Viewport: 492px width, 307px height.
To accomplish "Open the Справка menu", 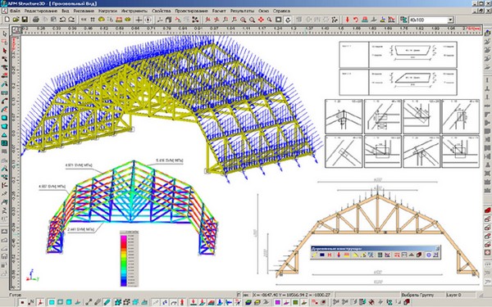I will pyautogui.click(x=281, y=11).
